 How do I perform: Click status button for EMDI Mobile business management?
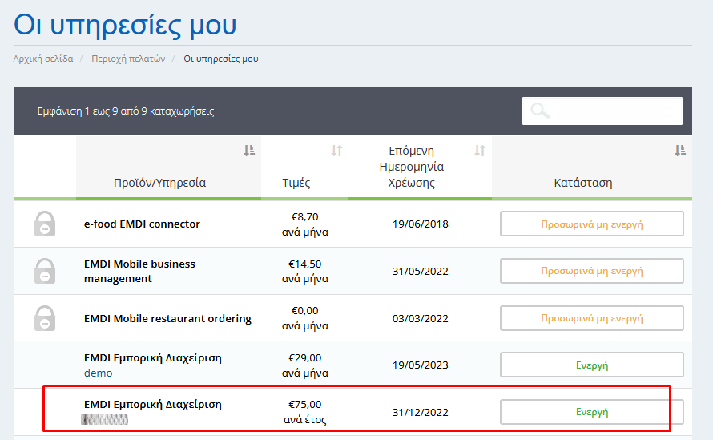tap(591, 271)
